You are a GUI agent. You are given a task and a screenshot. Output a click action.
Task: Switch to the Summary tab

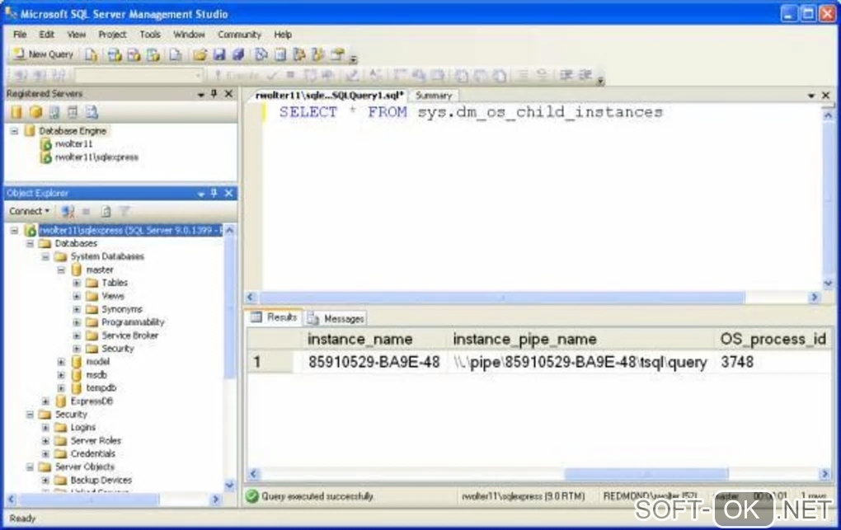point(434,96)
